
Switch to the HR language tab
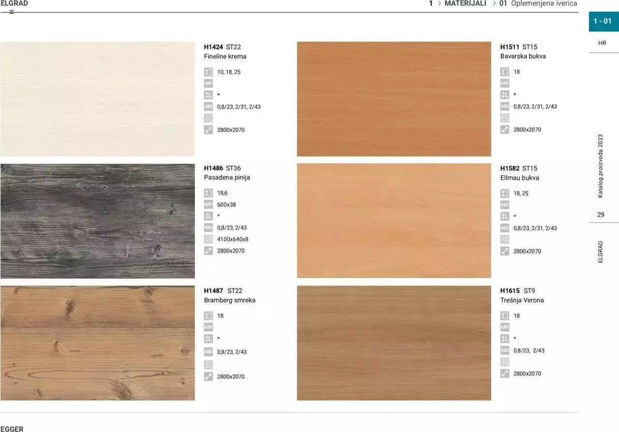click(x=602, y=43)
